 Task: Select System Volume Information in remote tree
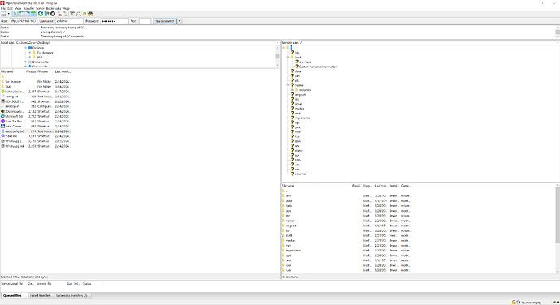coord(318,67)
